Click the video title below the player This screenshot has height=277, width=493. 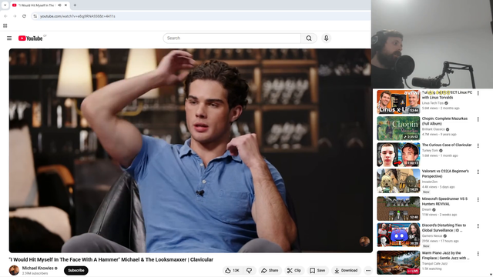tap(111, 260)
